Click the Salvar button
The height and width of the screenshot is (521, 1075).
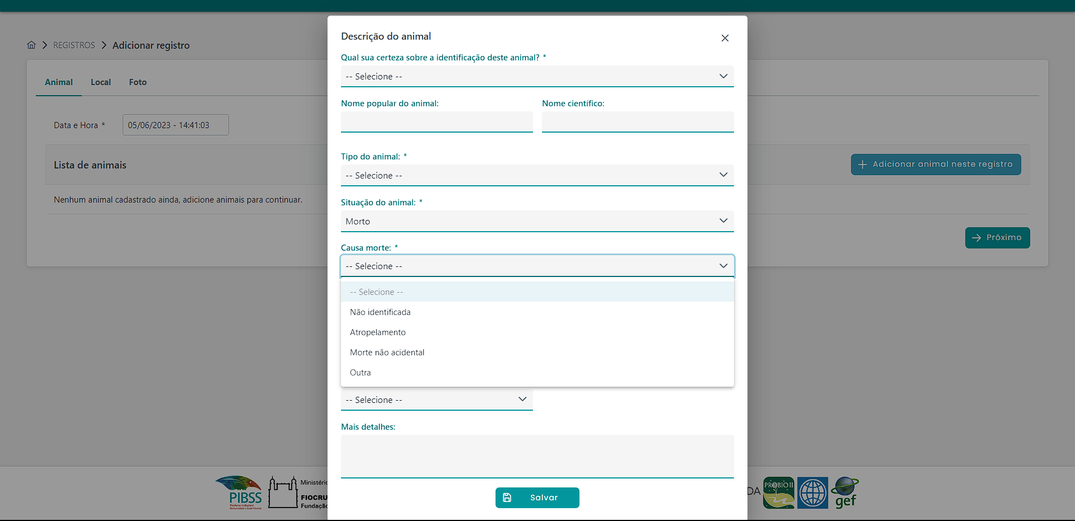point(537,497)
